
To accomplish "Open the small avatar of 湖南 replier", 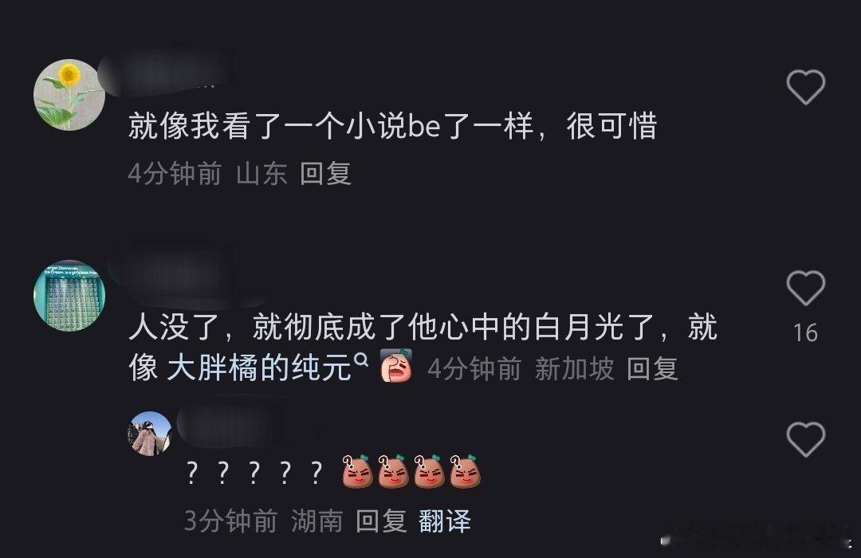I will pyautogui.click(x=150, y=434).
